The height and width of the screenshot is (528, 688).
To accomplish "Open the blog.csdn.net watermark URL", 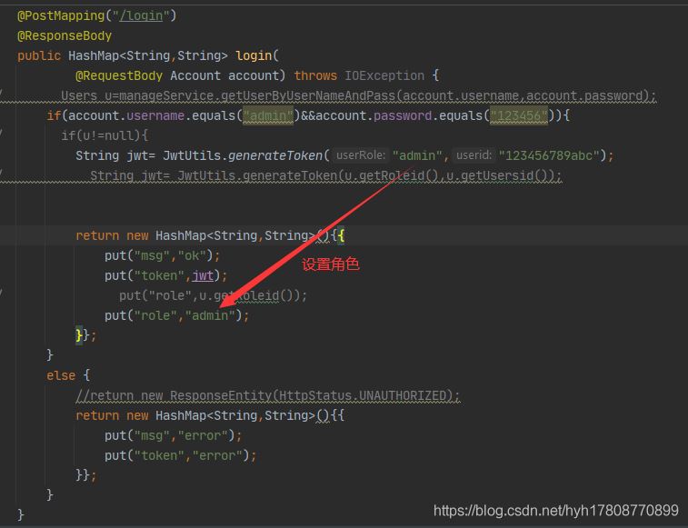I will click(555, 511).
